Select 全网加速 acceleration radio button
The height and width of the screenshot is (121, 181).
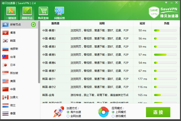click(x=68, y=116)
